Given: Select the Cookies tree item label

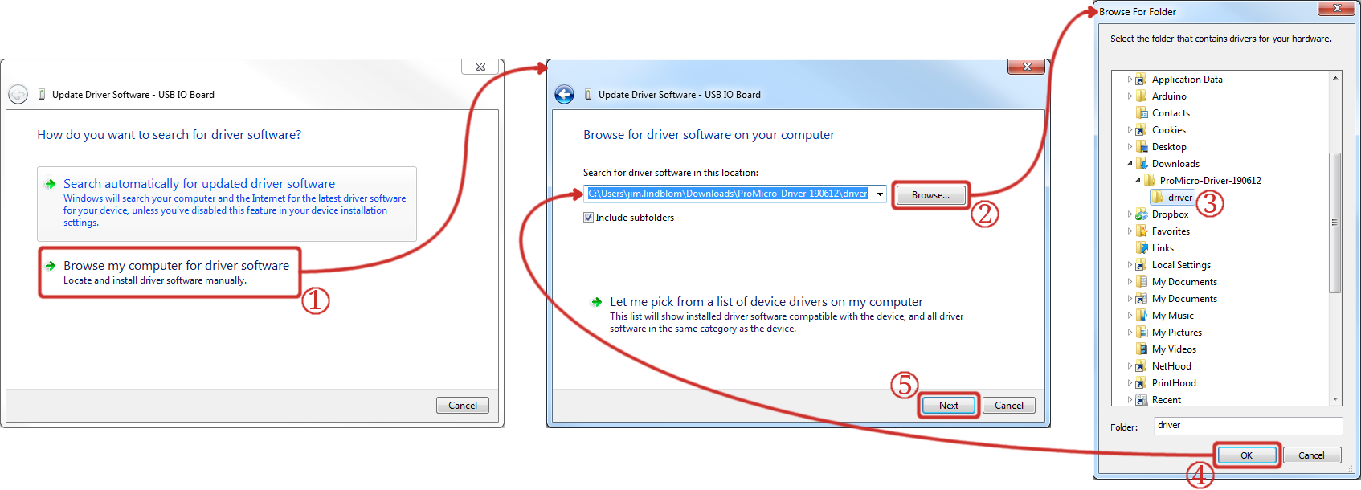Looking at the screenshot, I should pos(1168,130).
